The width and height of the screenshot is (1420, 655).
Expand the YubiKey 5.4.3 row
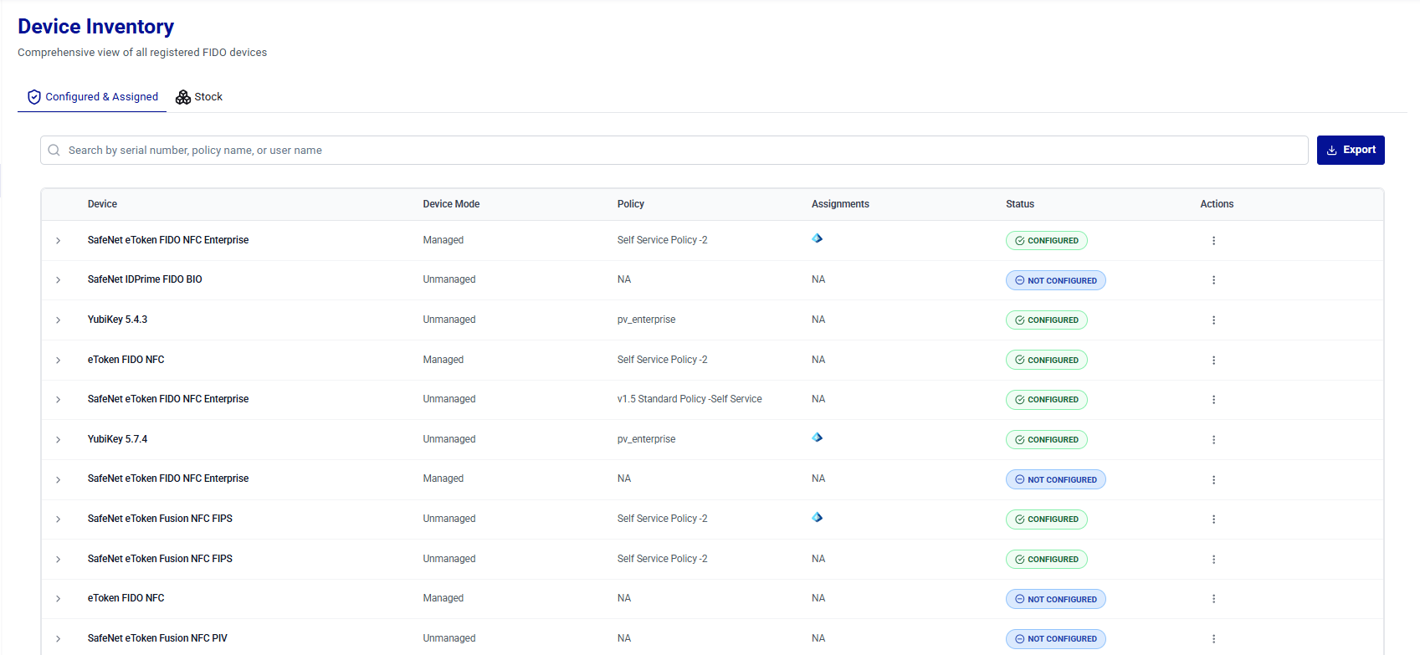(x=58, y=320)
